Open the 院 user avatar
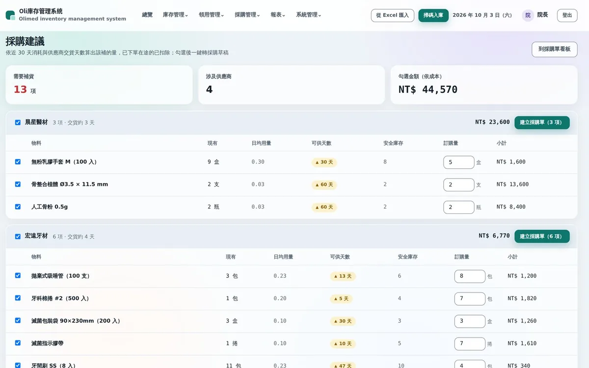Viewport: 589px width, 368px height. coord(528,15)
